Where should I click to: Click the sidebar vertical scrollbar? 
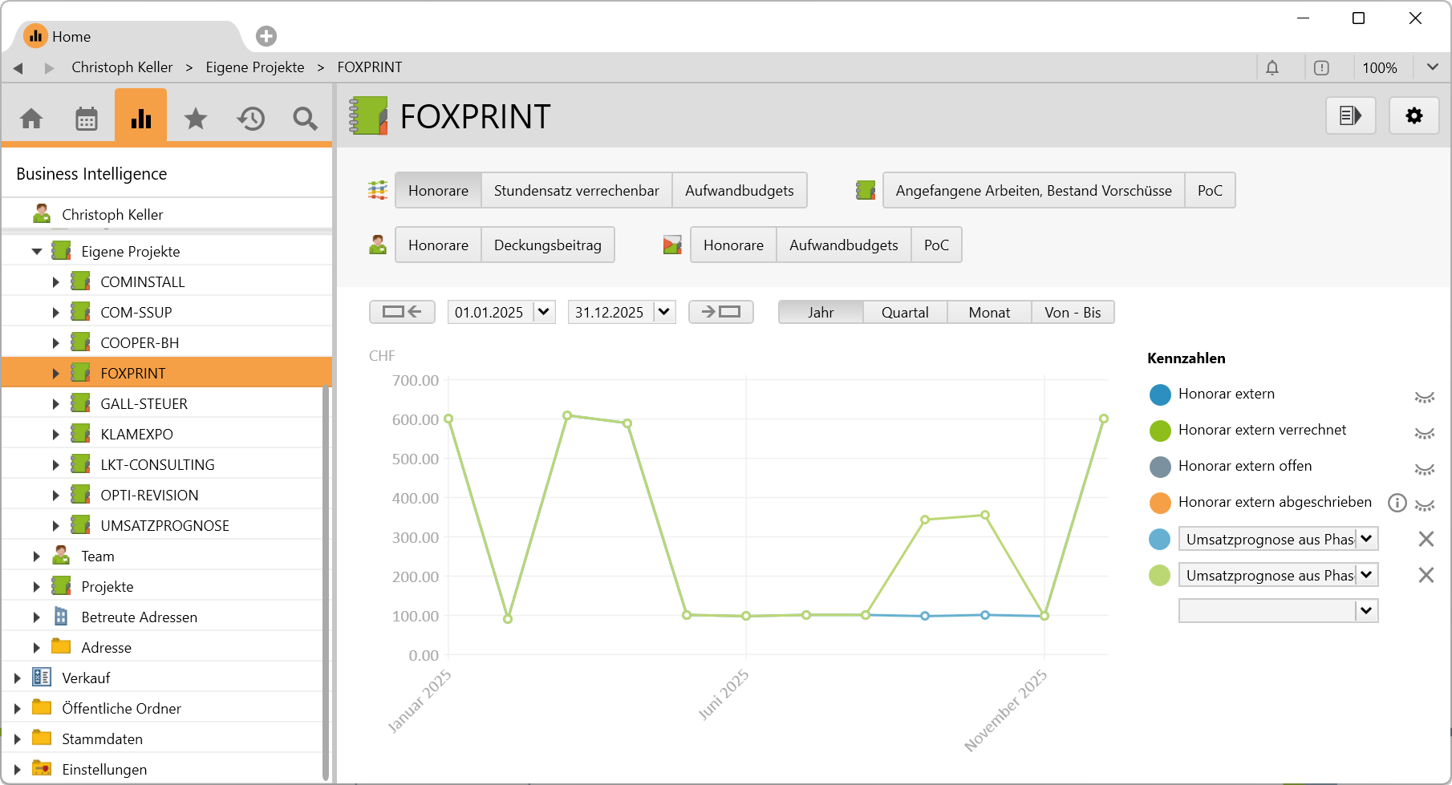click(326, 582)
